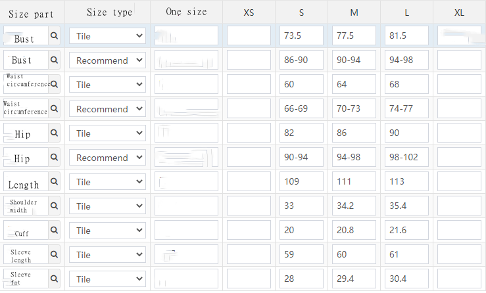The image size is (486, 293).
Task: Click L field containing 98-102
Action: [x=406, y=158]
